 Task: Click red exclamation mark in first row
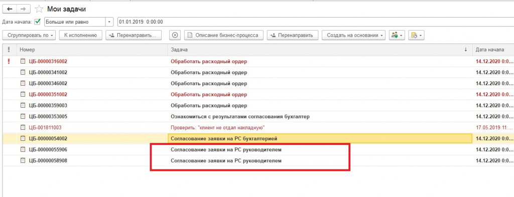(x=9, y=61)
